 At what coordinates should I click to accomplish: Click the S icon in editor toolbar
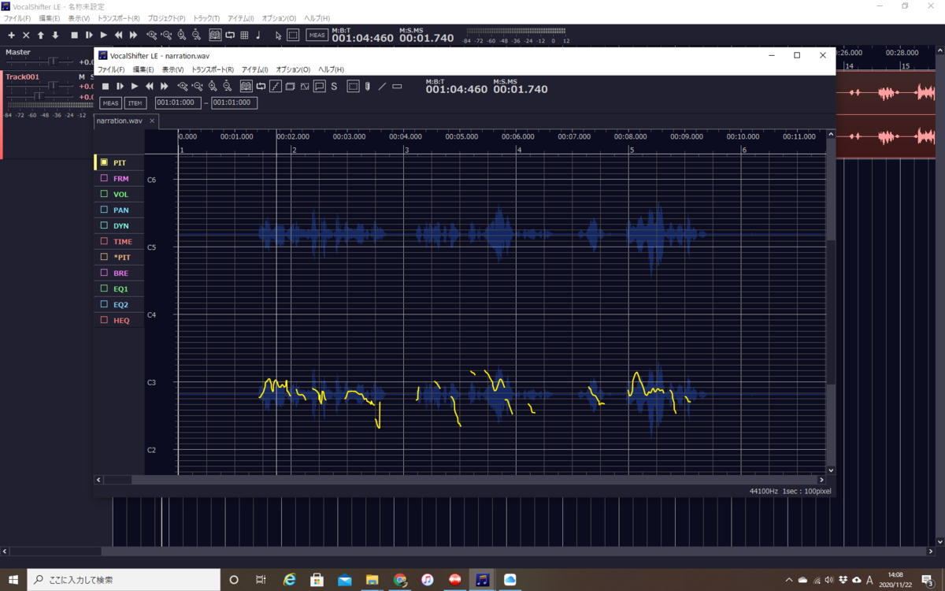pos(334,86)
